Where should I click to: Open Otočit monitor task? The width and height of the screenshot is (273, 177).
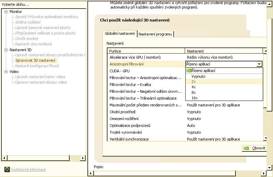[27, 39]
